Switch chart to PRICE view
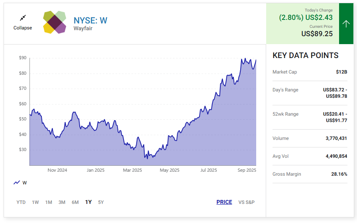This screenshot has width=357, height=223. 224,202
